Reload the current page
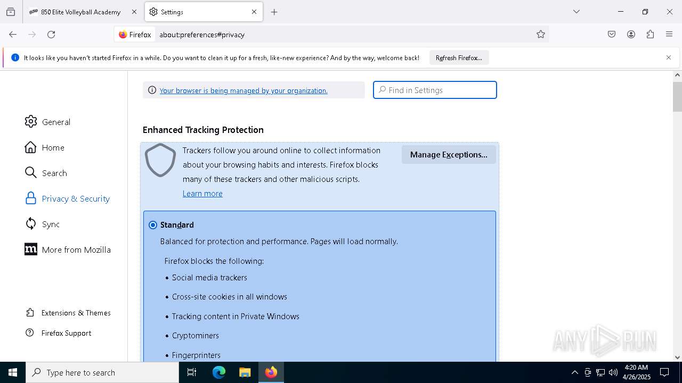The height and width of the screenshot is (383, 682). [51, 35]
